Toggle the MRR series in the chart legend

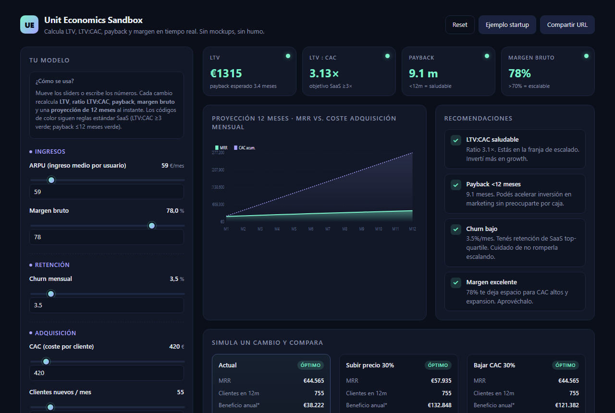(221, 148)
